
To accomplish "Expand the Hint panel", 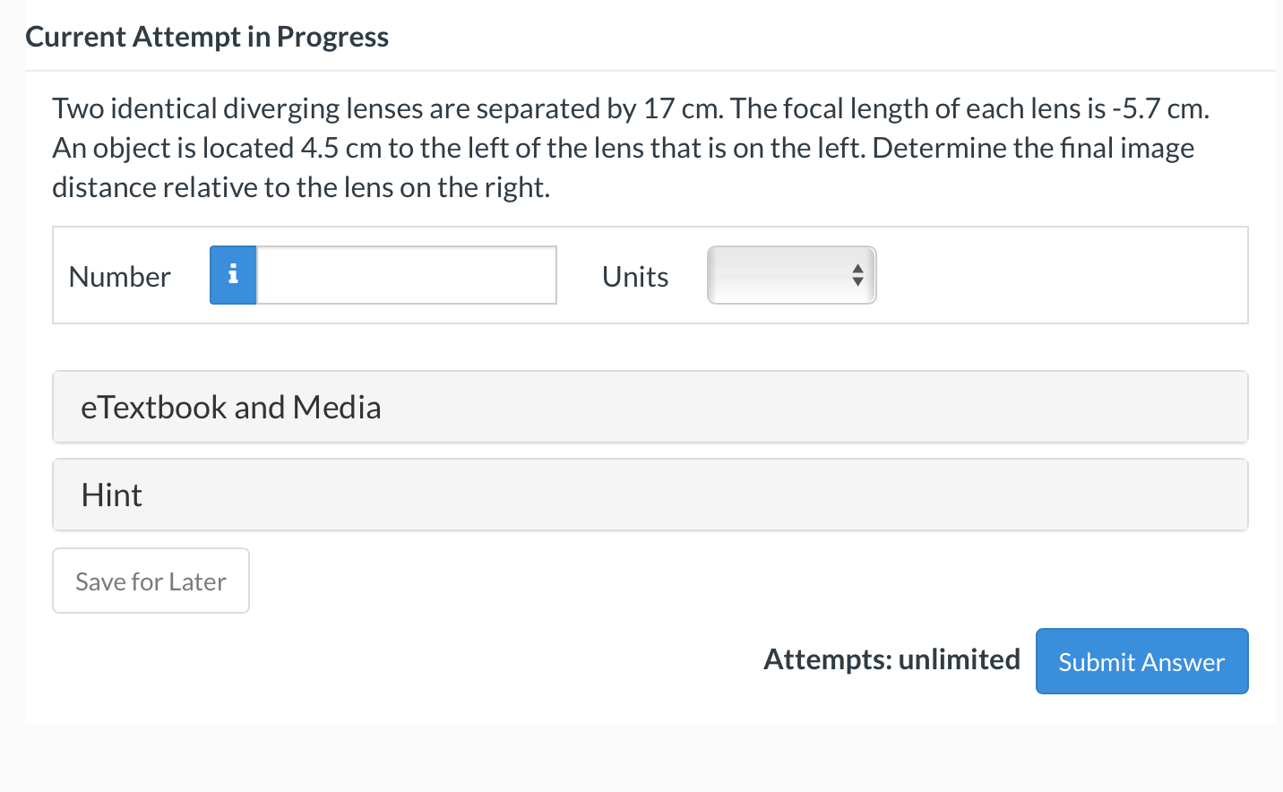I will pyautogui.click(x=650, y=494).
